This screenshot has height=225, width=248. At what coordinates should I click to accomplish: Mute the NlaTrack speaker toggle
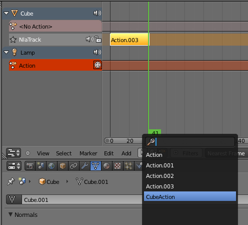(89, 39)
